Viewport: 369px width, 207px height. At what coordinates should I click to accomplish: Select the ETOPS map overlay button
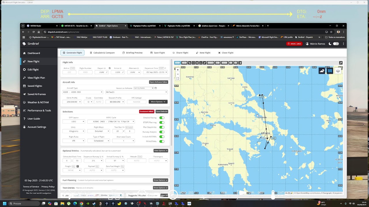coord(184,63)
